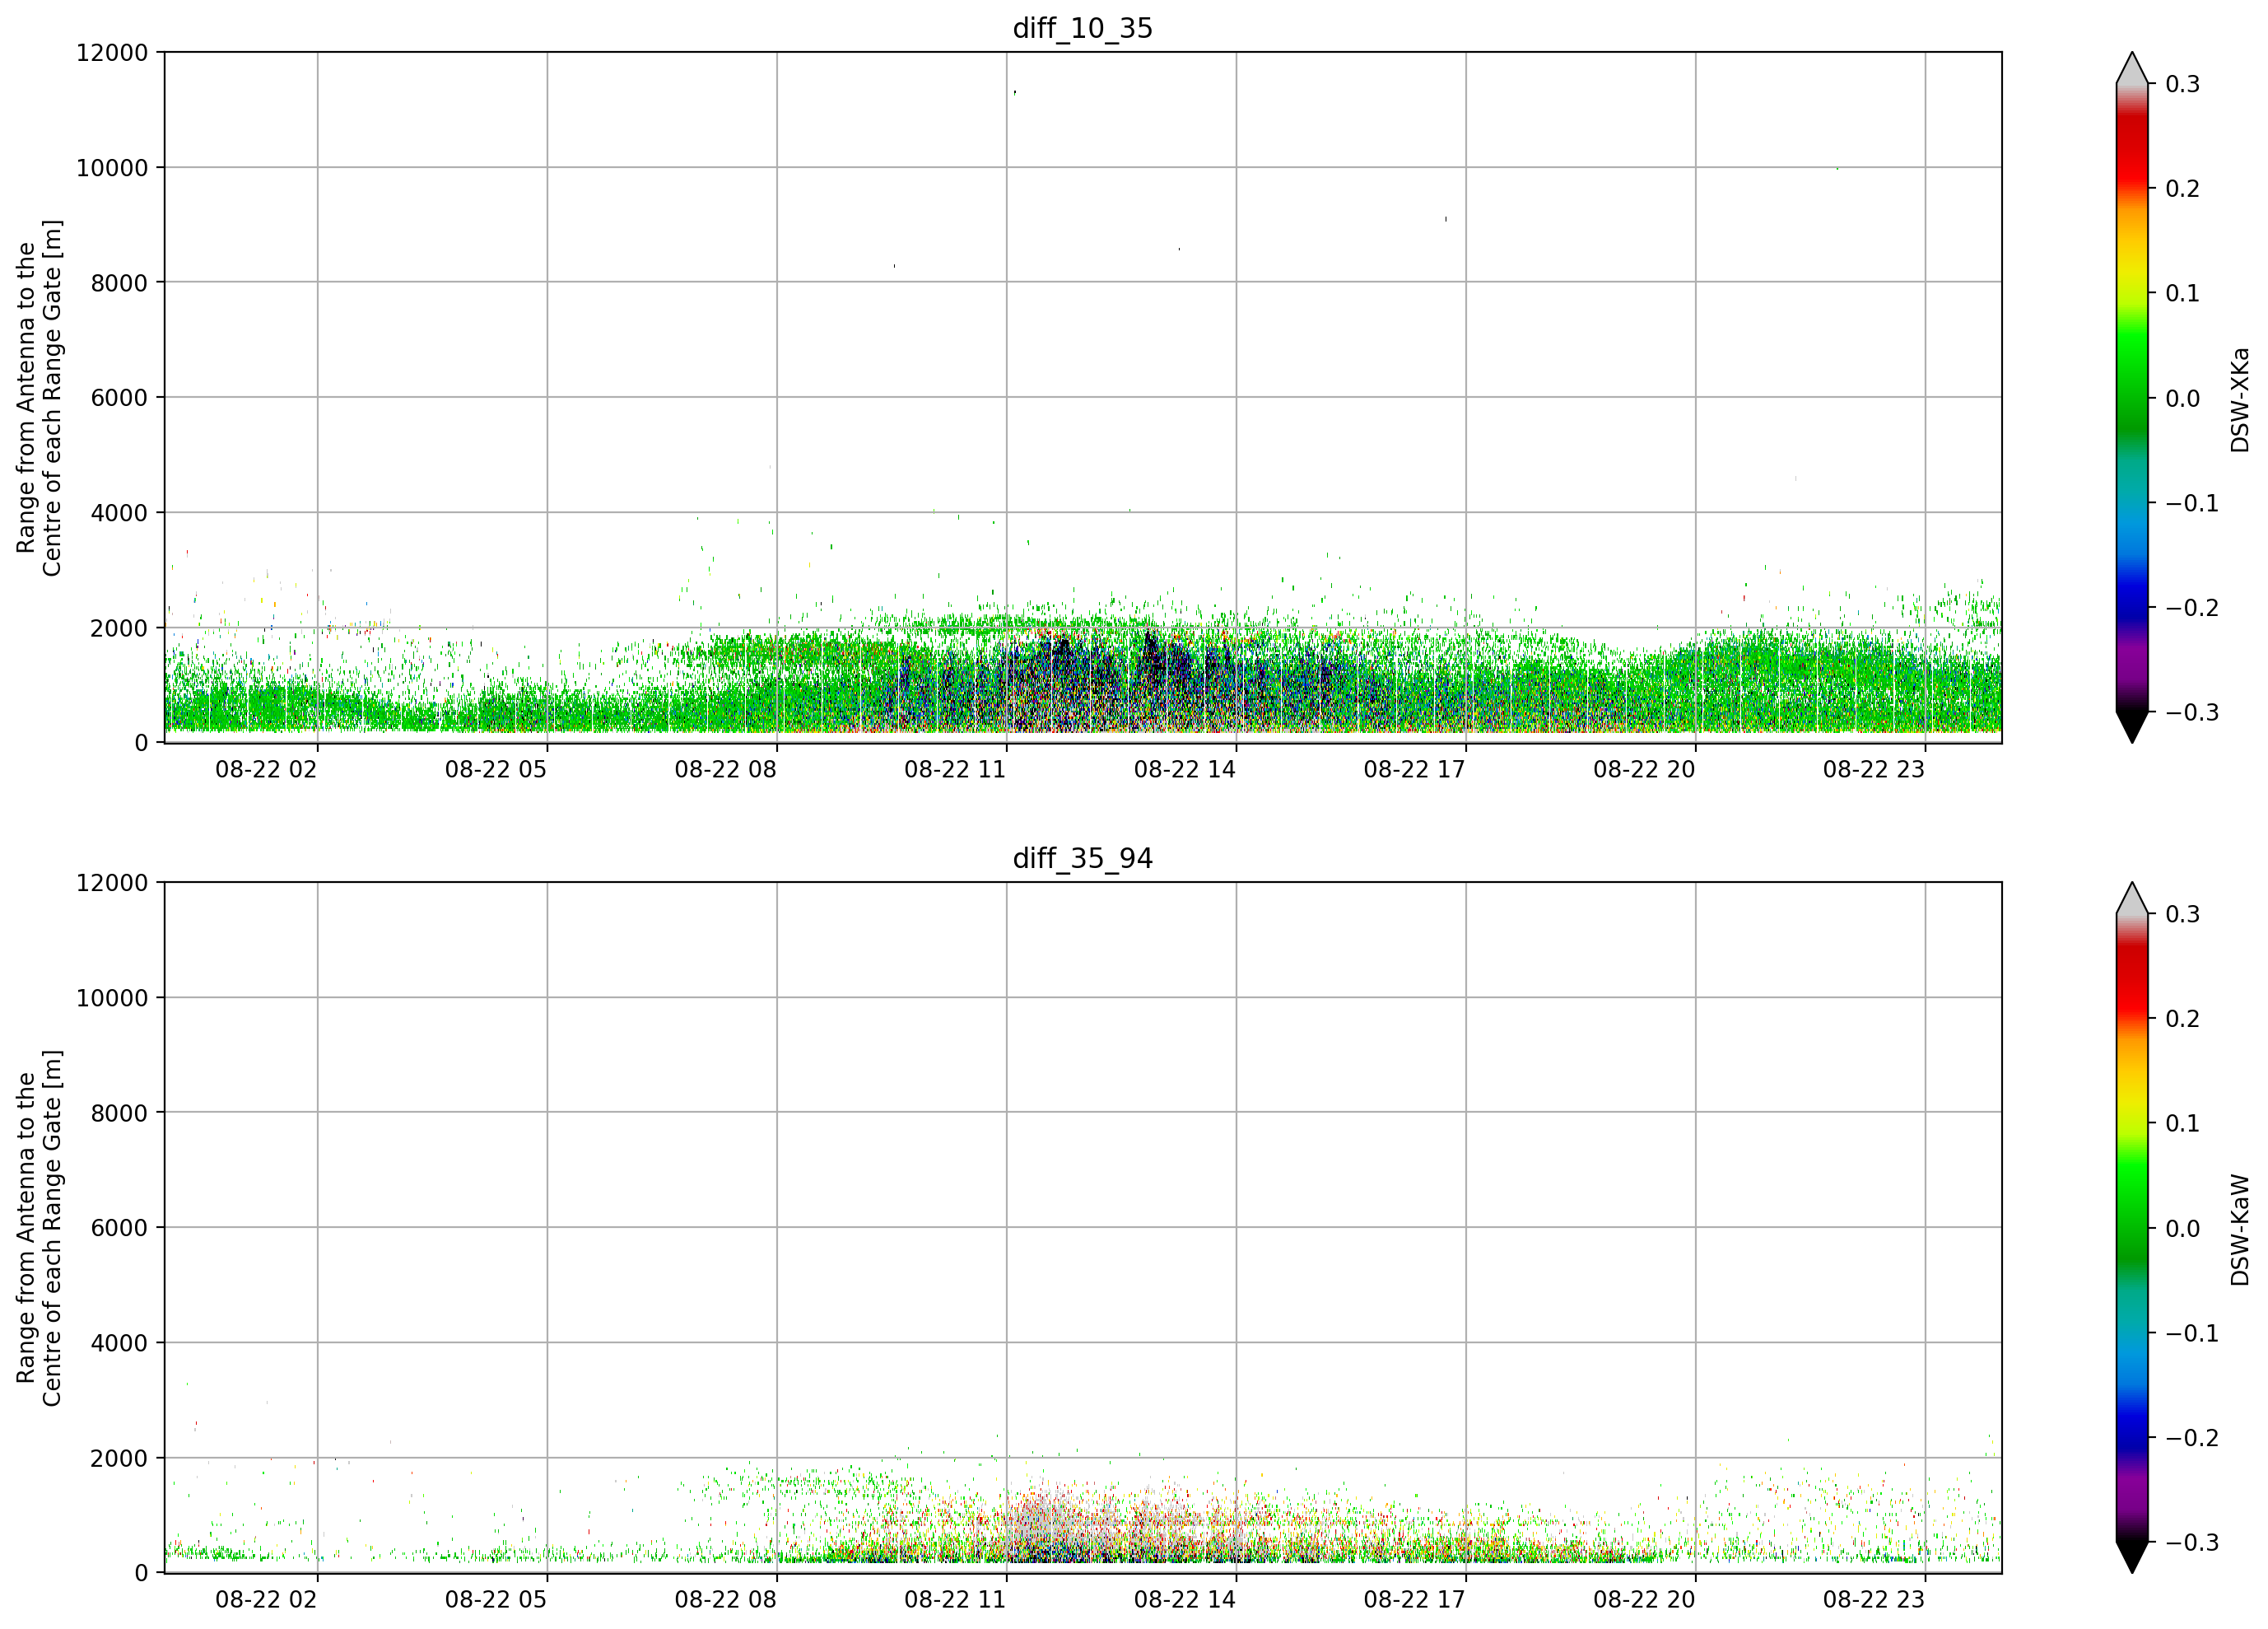The width and height of the screenshot is (2268, 1629).
Task: Click the diff_10_35 plot title
Action: point(1083,28)
